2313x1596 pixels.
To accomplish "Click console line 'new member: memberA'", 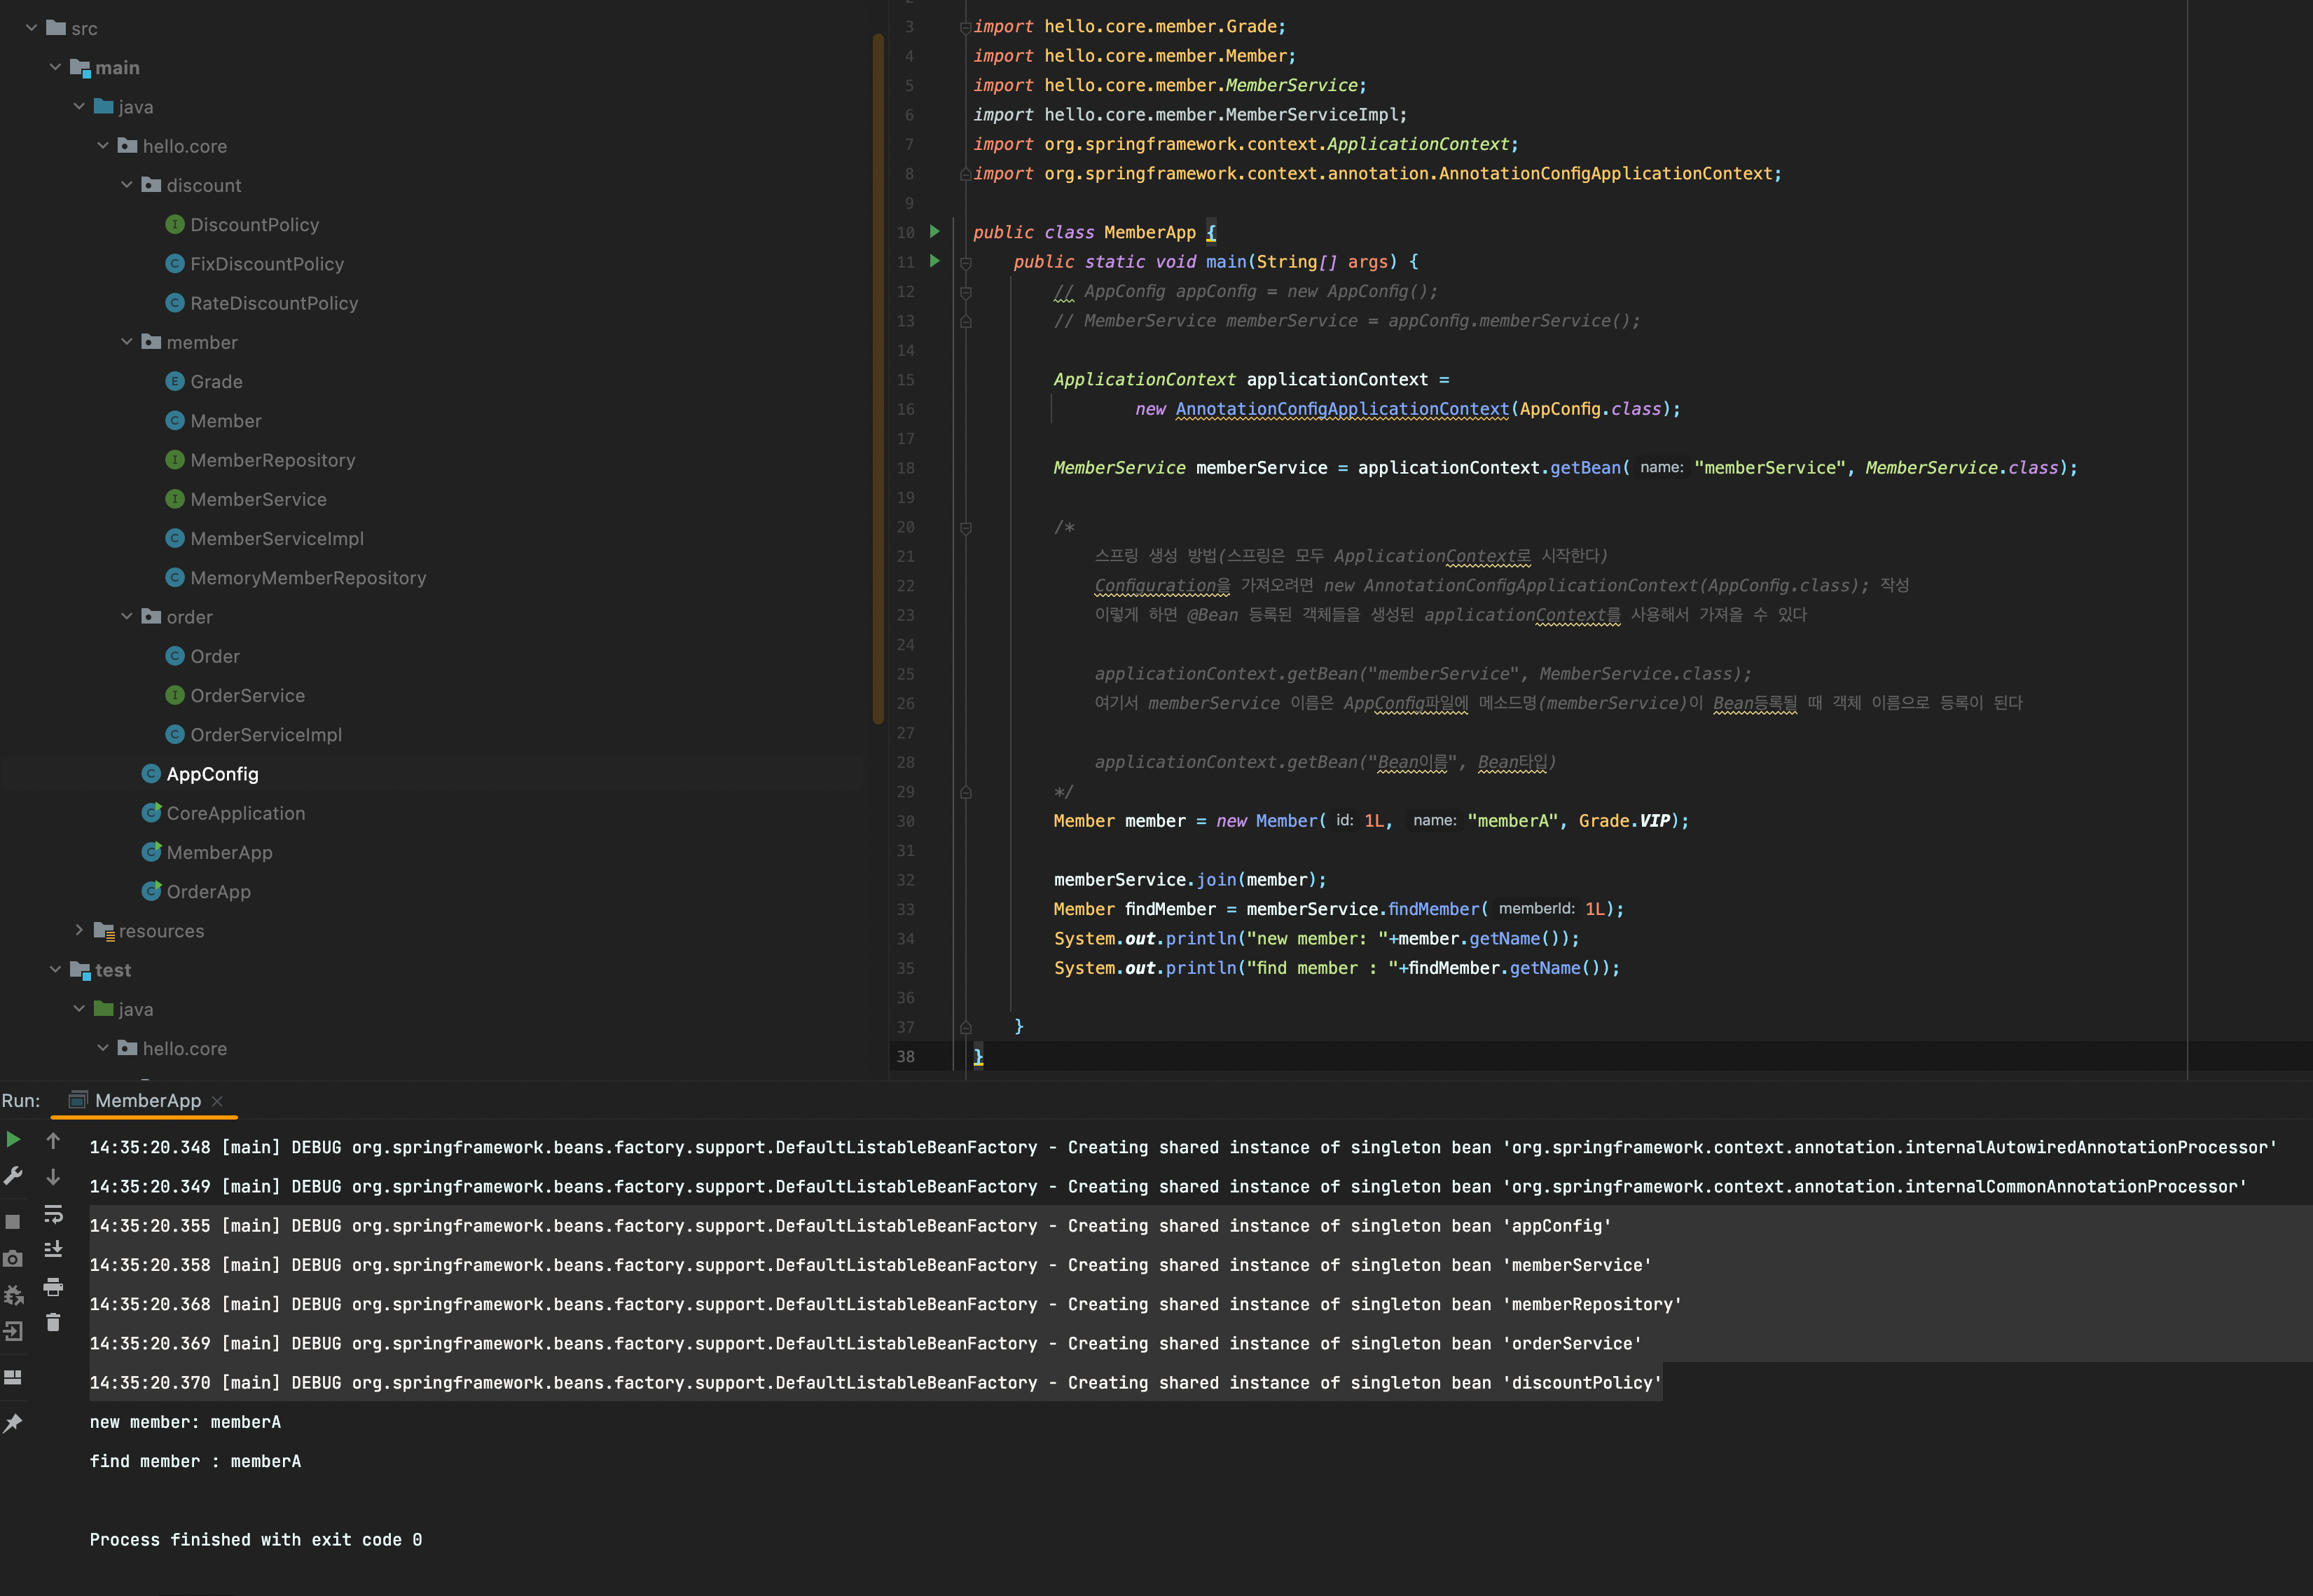I will pos(185,1422).
